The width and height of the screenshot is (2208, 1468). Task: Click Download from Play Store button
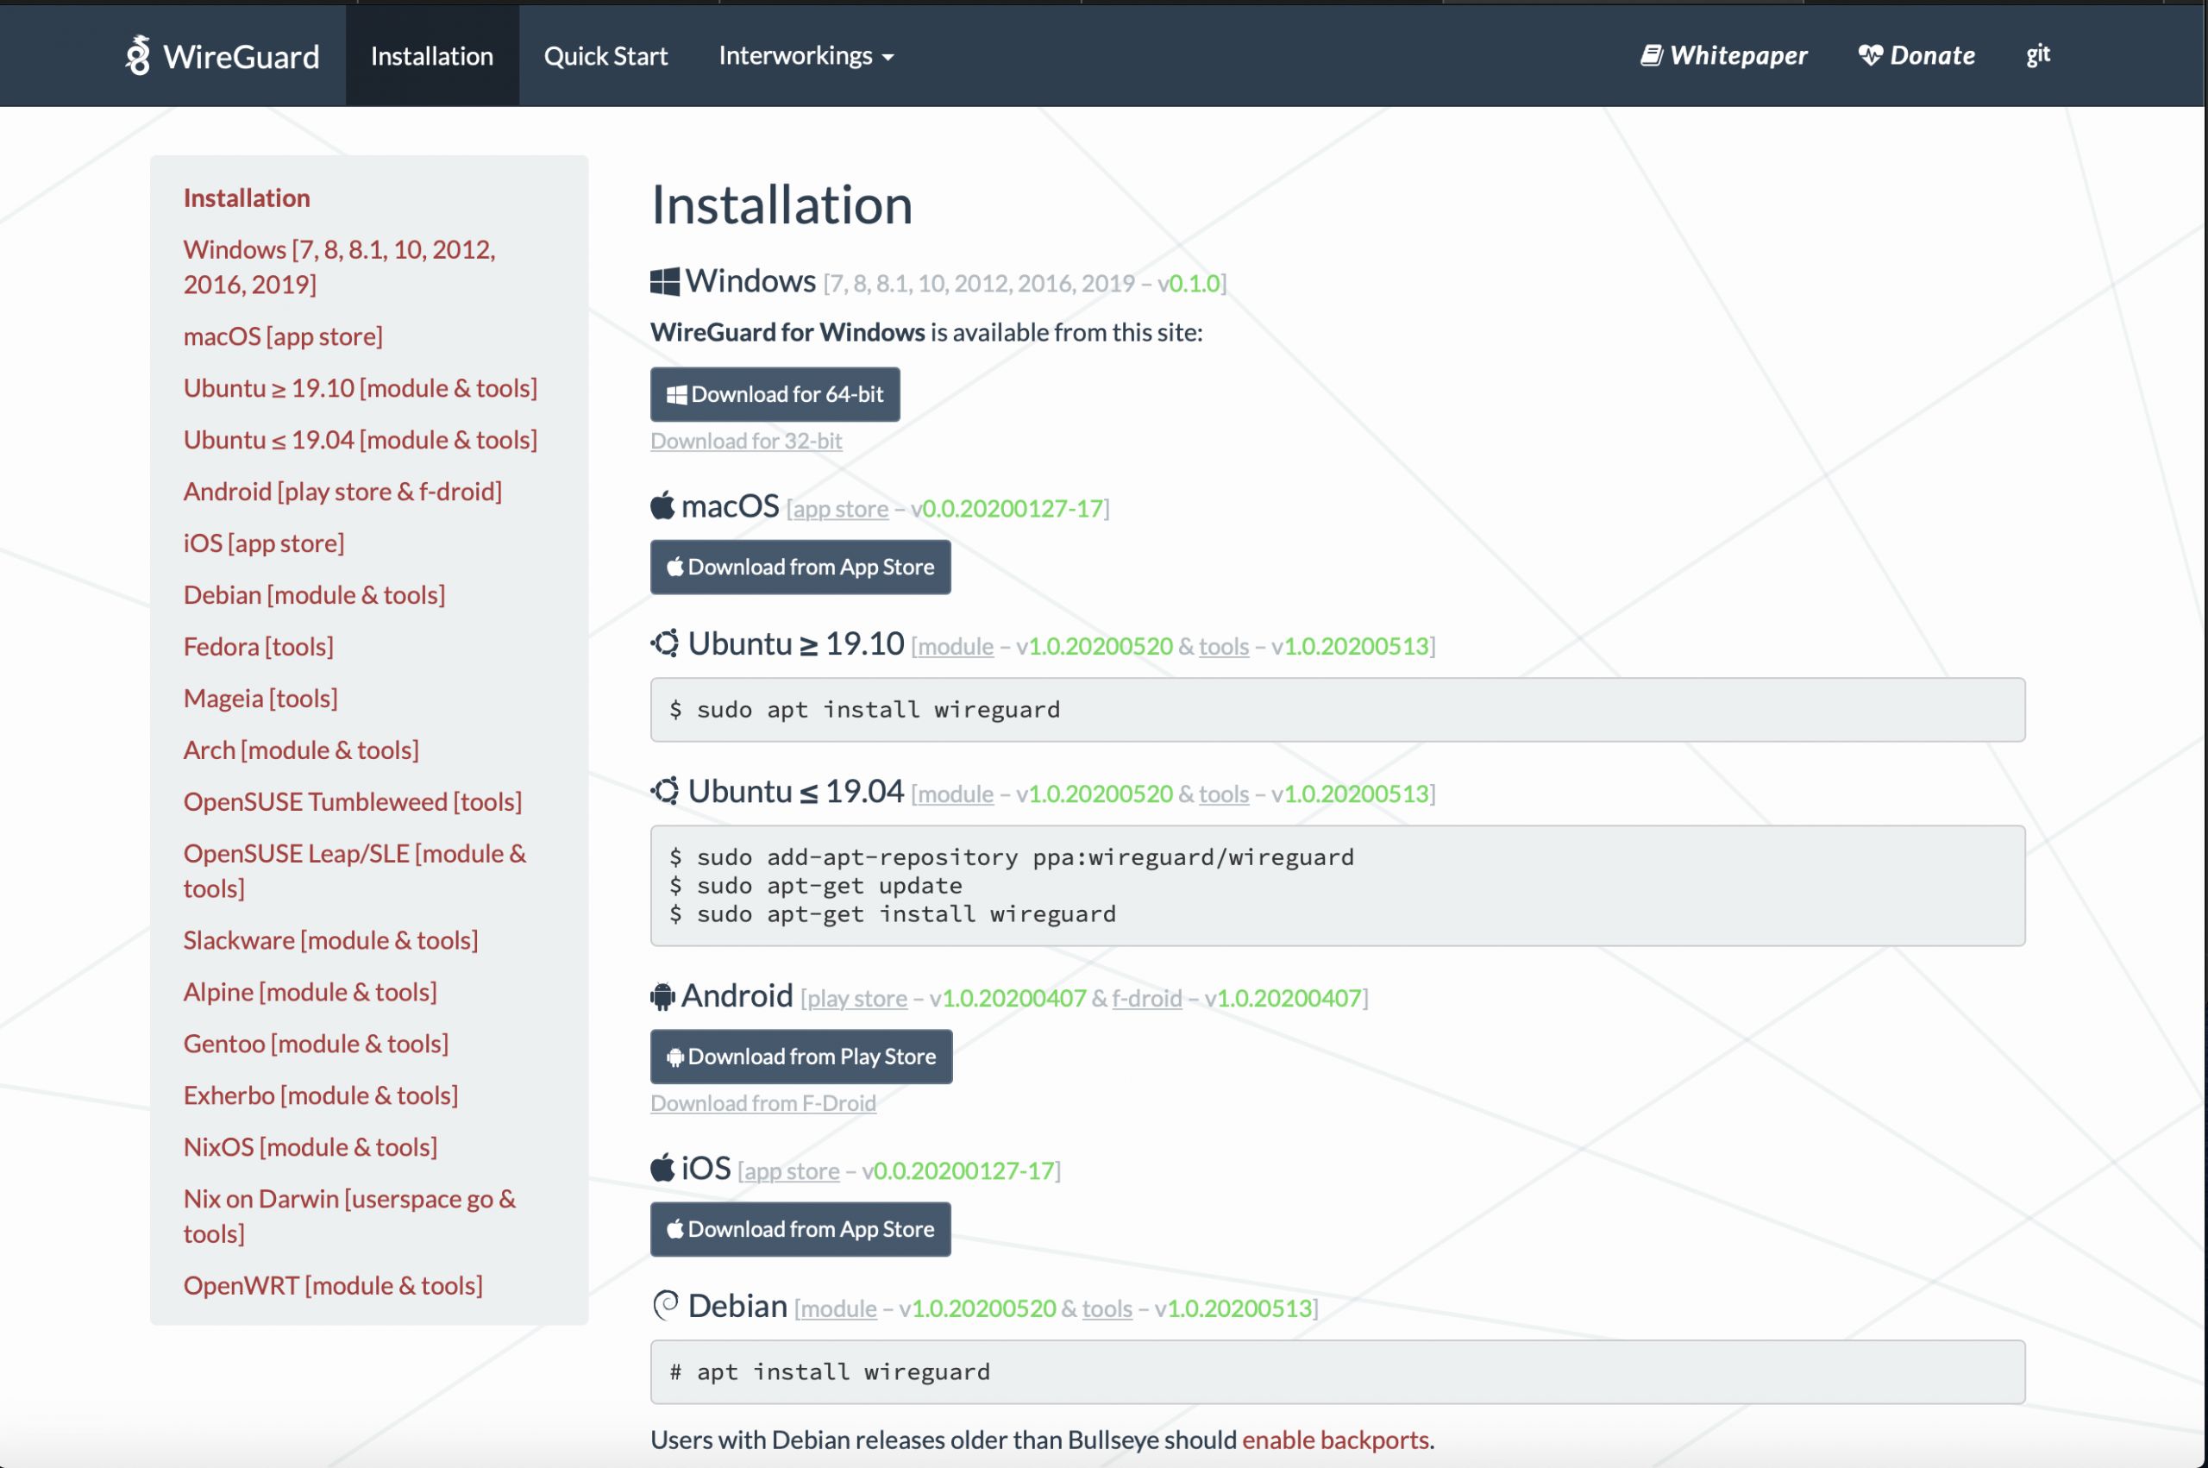click(x=801, y=1056)
